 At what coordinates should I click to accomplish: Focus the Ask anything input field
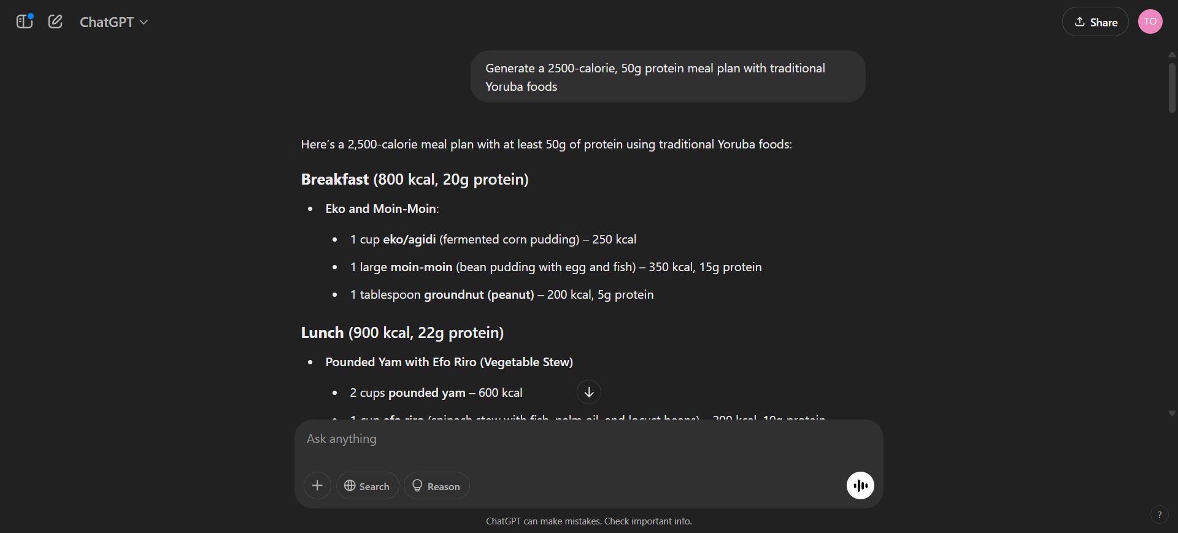[588, 439]
